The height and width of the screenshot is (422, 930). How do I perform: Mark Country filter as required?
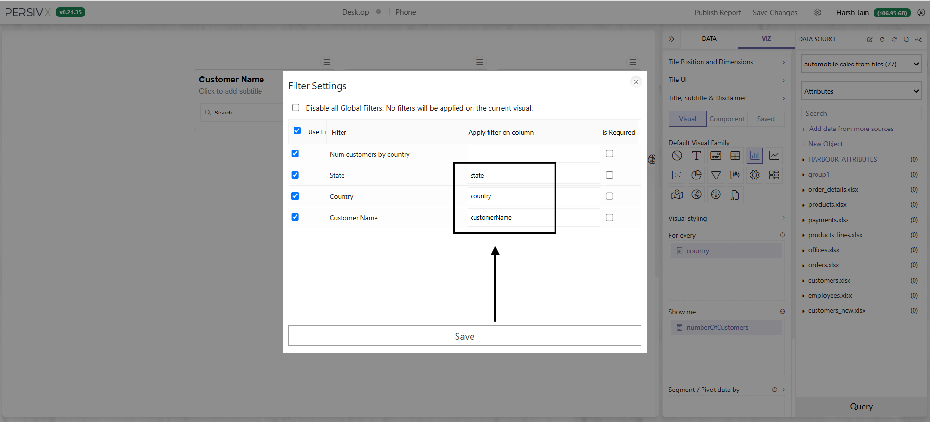tap(609, 196)
